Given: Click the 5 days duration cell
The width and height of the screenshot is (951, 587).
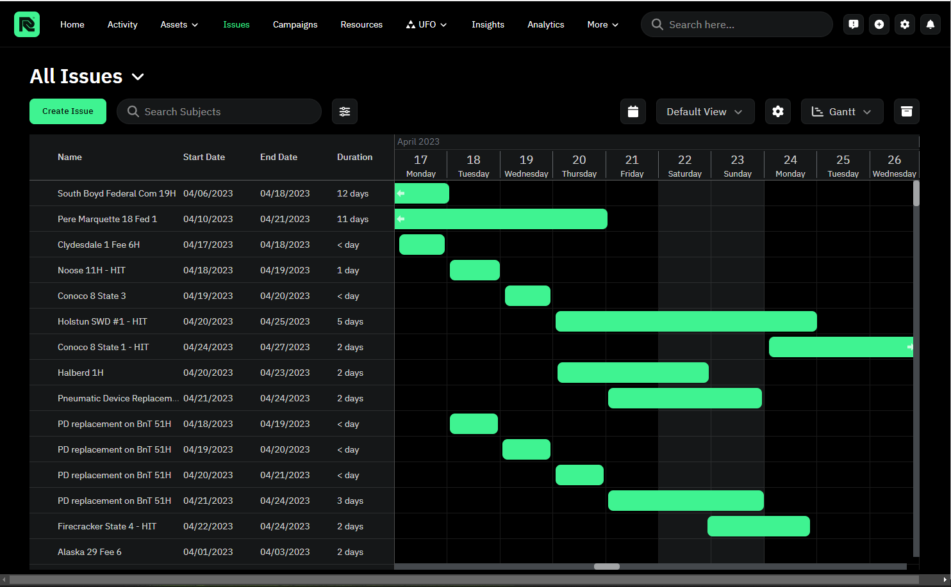Looking at the screenshot, I should pyautogui.click(x=351, y=321).
